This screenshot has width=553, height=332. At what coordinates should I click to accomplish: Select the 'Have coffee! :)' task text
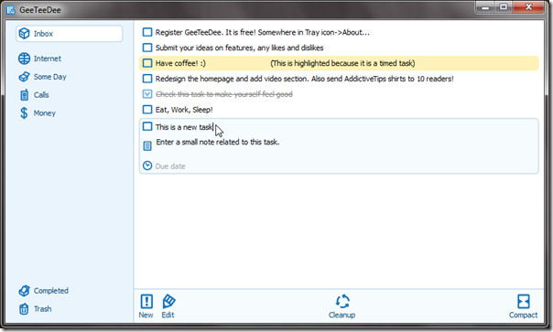pos(180,63)
